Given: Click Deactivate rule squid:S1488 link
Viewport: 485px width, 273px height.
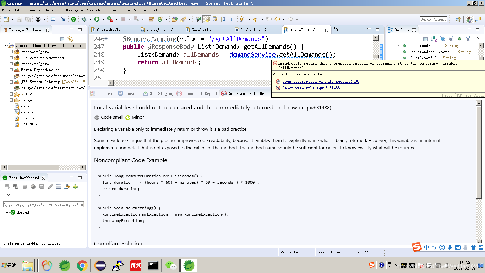Looking at the screenshot, I should coord(311,88).
